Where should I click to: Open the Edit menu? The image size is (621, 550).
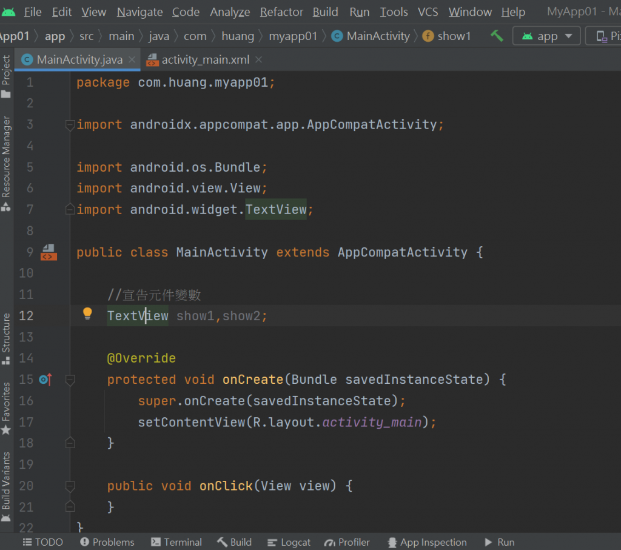62,12
